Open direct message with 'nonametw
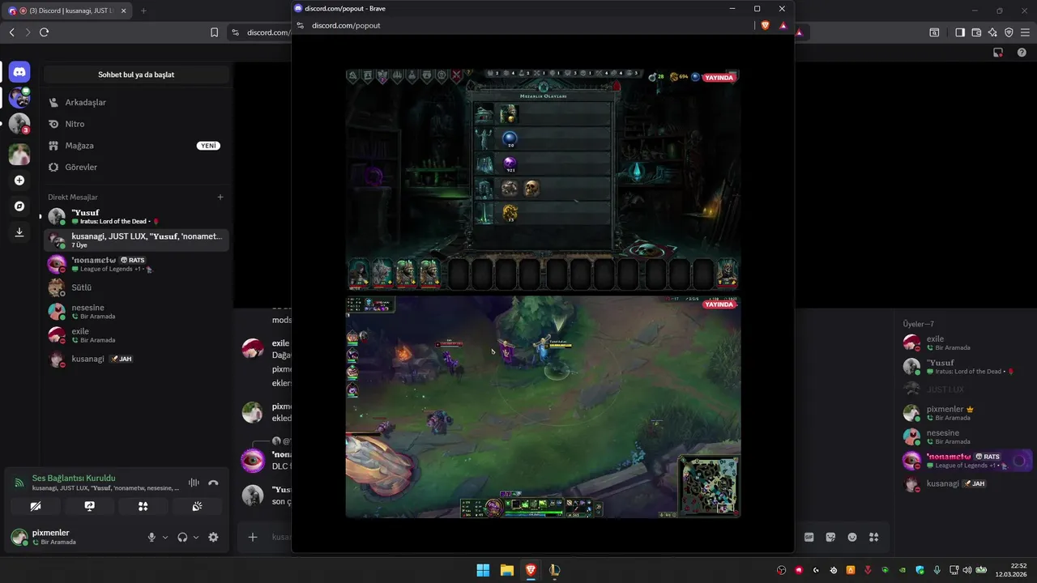 click(x=136, y=264)
